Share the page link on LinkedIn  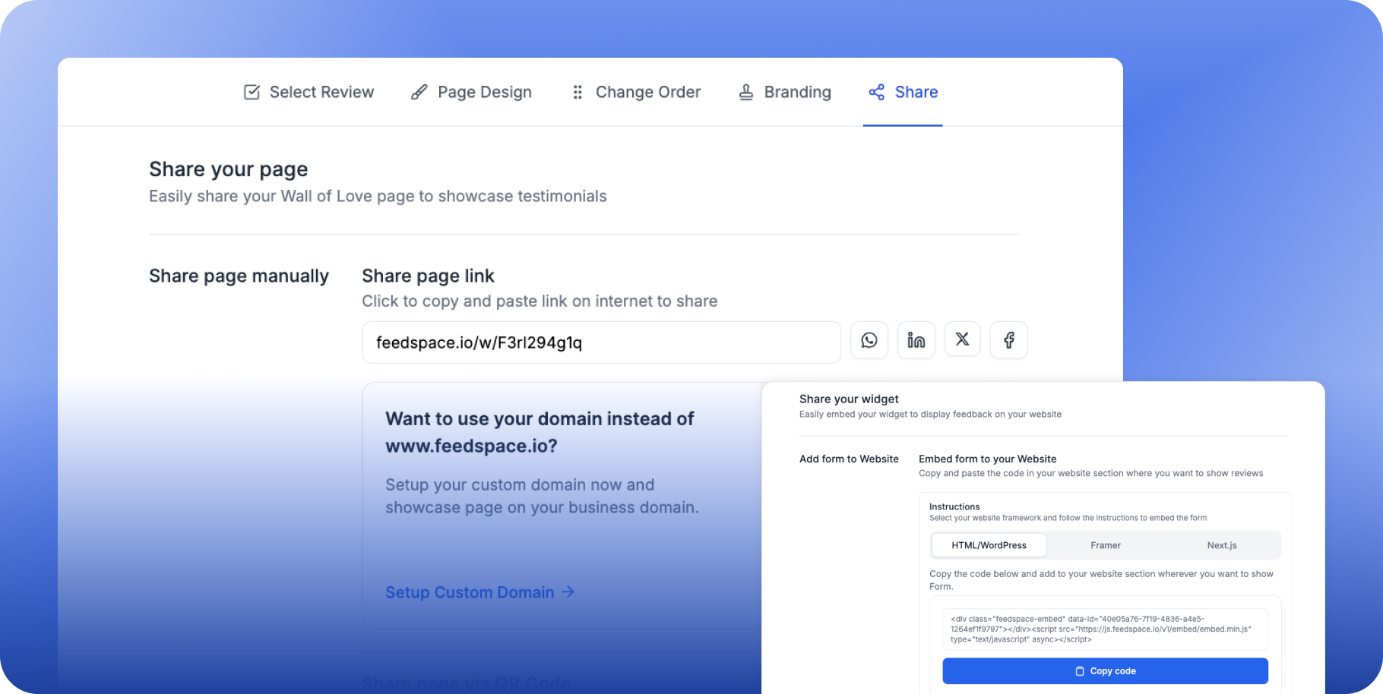pos(916,340)
